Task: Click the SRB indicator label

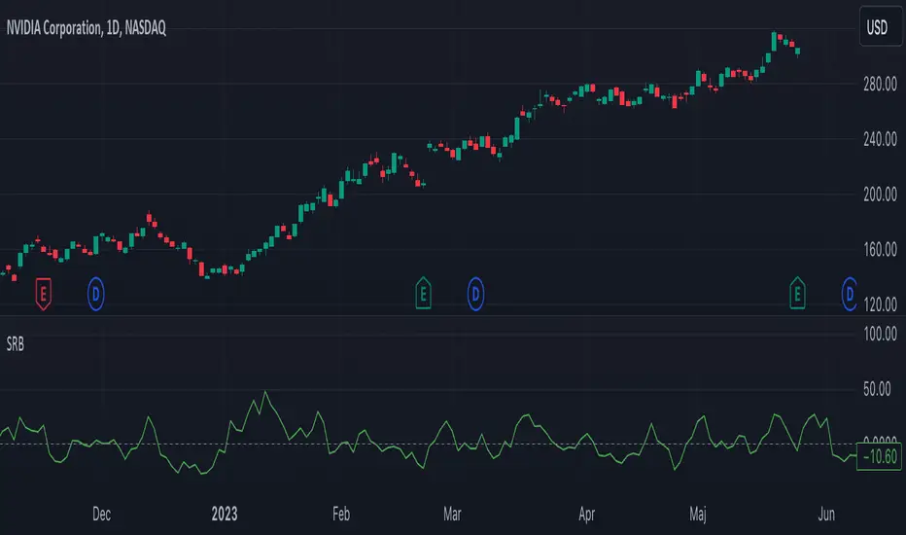Action: pos(15,344)
